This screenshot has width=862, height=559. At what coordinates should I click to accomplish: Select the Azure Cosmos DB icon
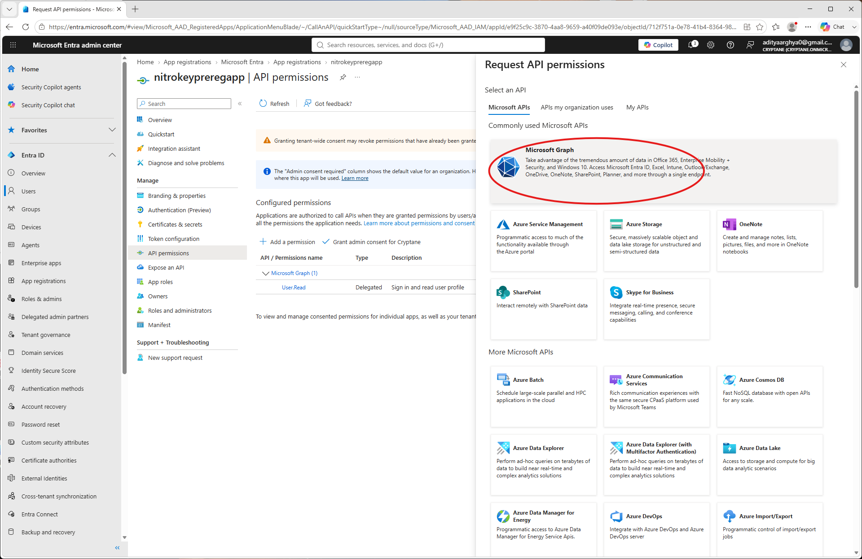point(729,380)
